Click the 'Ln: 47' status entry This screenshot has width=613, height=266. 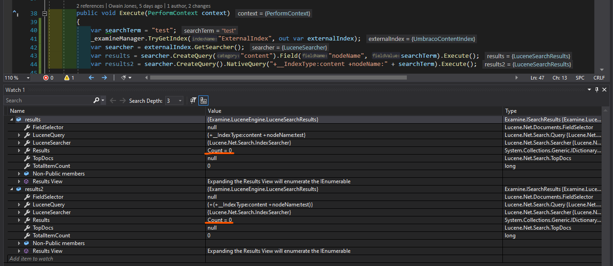coord(538,78)
